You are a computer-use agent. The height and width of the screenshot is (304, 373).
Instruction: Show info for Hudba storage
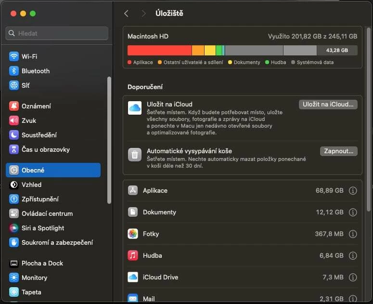pos(353,255)
